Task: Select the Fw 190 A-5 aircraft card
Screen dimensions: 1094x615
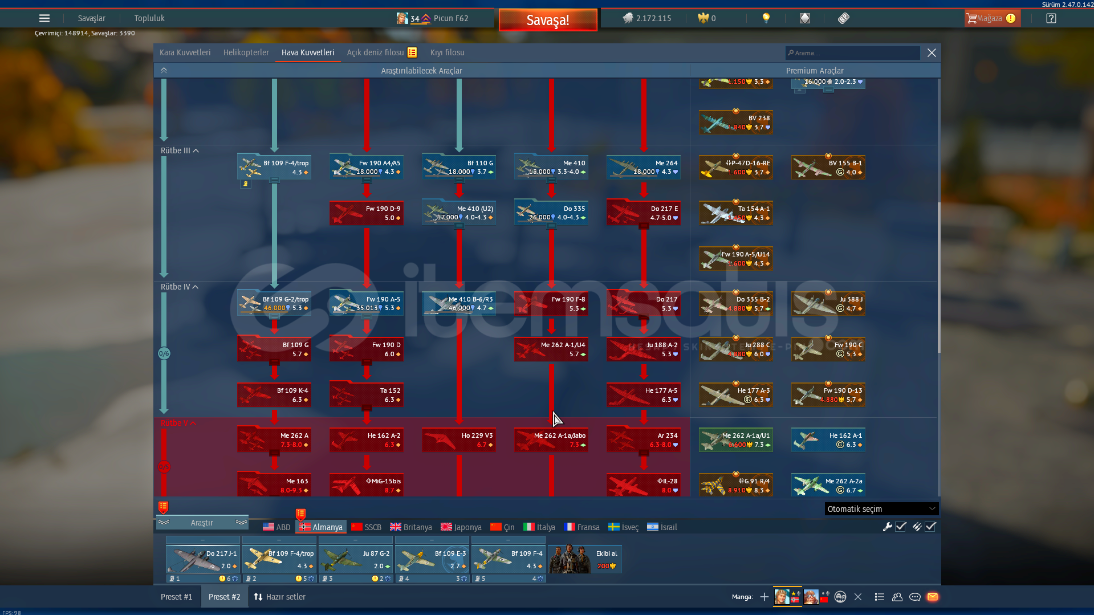Action: pos(367,303)
